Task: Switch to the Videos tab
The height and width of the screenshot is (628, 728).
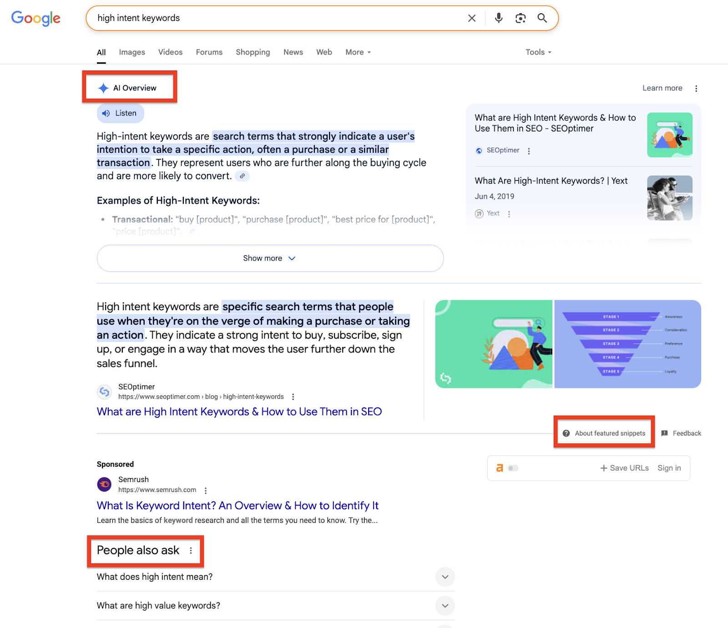Action: tap(170, 52)
